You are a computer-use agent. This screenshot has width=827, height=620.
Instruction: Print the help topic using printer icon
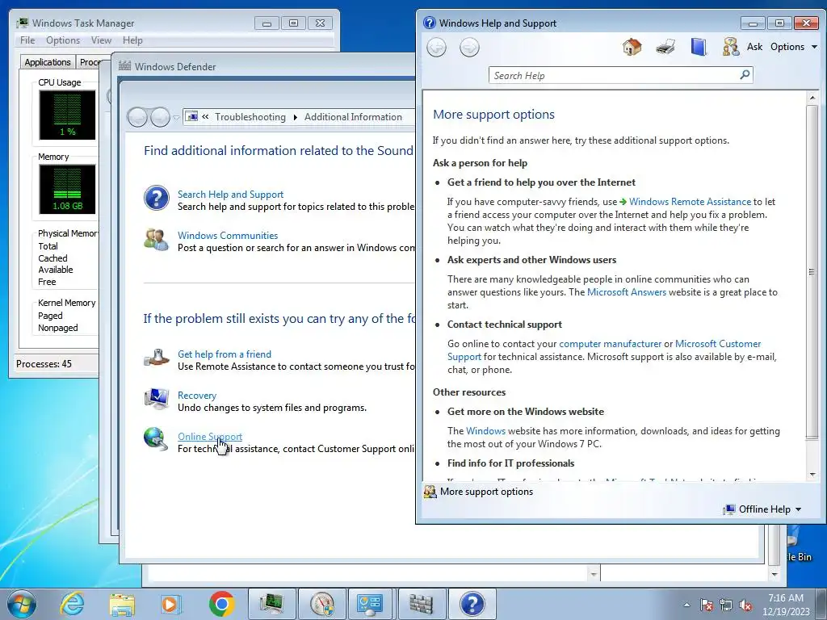pyautogui.click(x=665, y=47)
